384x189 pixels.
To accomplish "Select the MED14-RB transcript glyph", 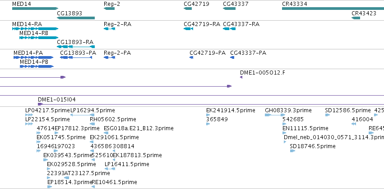I will 39,38.
